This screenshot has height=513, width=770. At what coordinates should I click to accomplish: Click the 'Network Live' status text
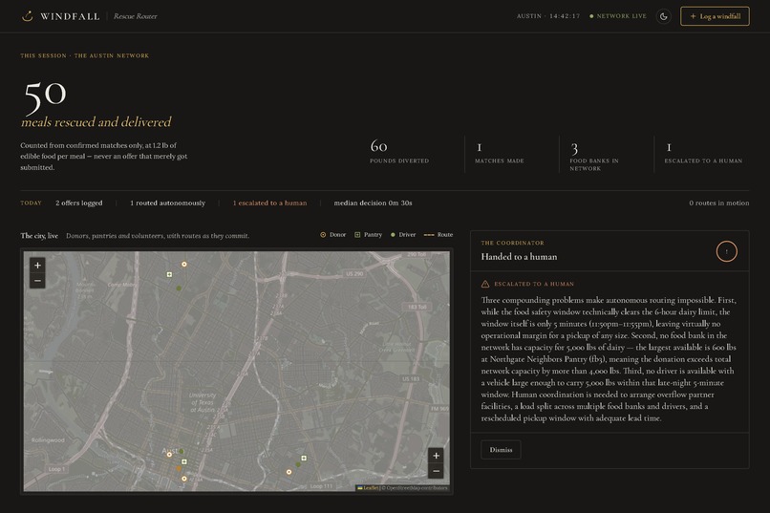coord(622,16)
